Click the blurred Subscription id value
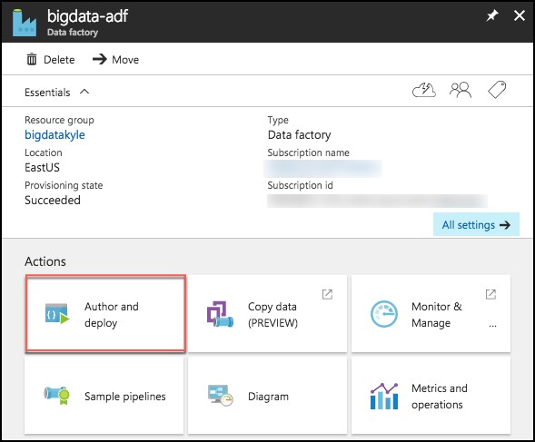The image size is (535, 442). [x=377, y=201]
